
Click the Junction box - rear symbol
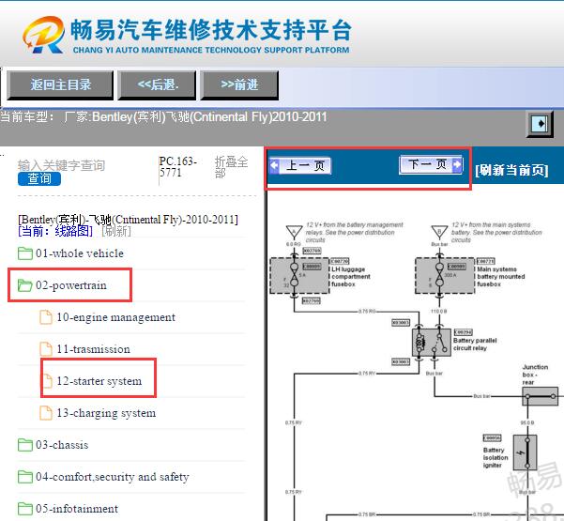tap(541, 396)
